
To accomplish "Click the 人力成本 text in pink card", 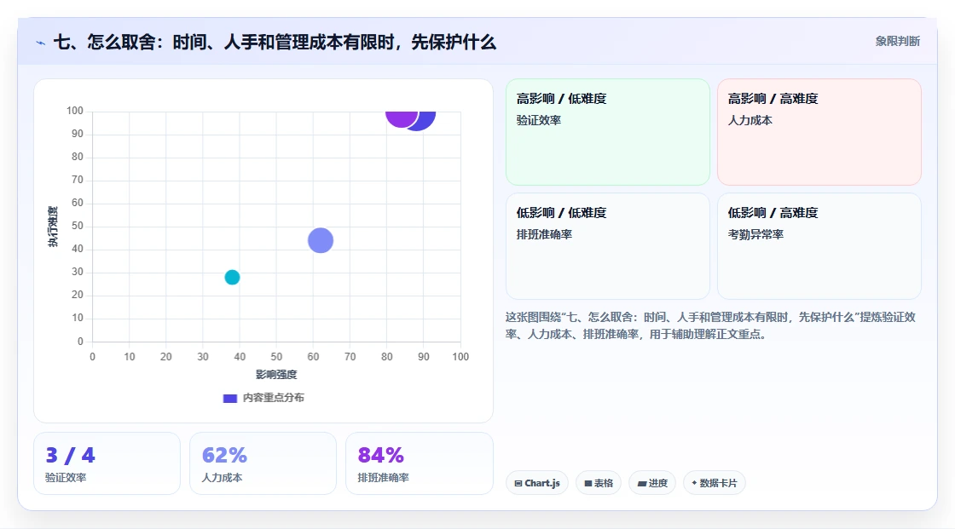I will pos(750,120).
